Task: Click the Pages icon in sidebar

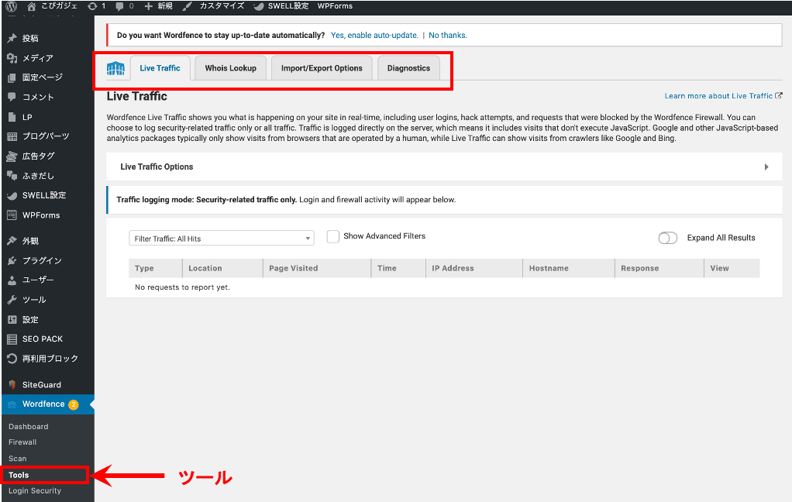Action: (12, 77)
